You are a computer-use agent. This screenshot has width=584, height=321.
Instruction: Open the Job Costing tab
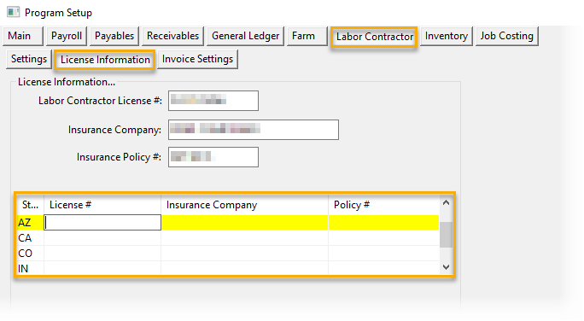(506, 36)
